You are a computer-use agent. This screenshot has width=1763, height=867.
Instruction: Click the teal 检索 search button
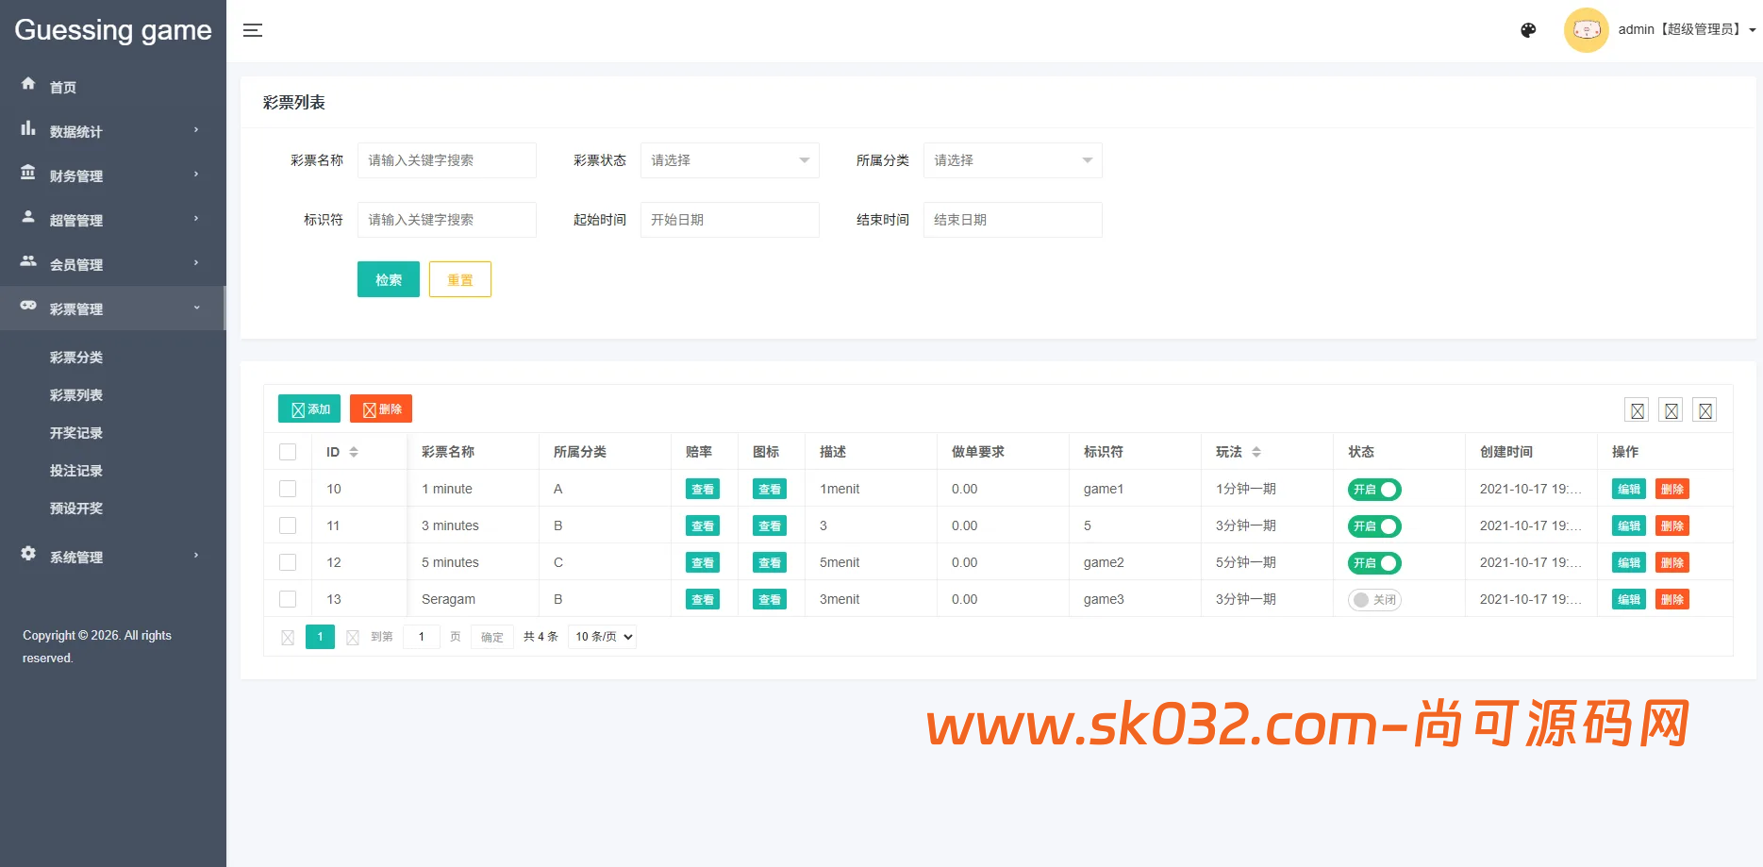tap(388, 279)
